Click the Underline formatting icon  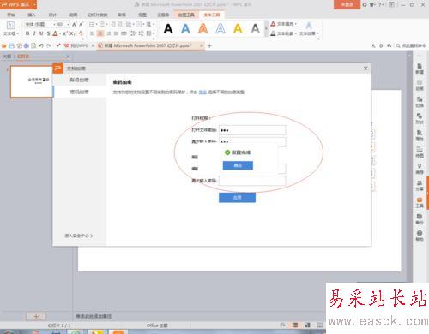coord(41,33)
